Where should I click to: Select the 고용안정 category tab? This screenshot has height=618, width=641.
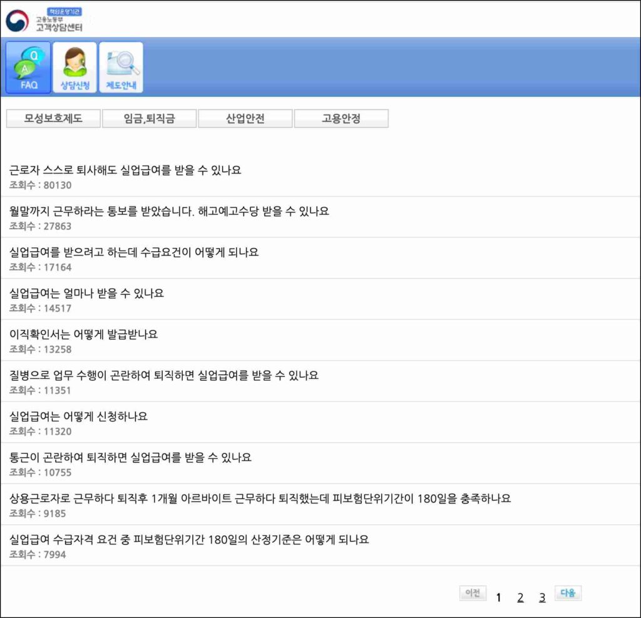tap(341, 118)
